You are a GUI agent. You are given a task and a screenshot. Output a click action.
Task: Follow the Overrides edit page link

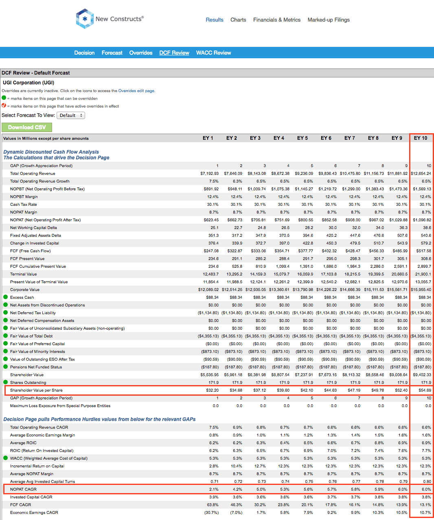point(136,91)
